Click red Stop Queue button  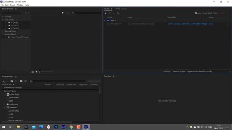(x=222, y=13)
